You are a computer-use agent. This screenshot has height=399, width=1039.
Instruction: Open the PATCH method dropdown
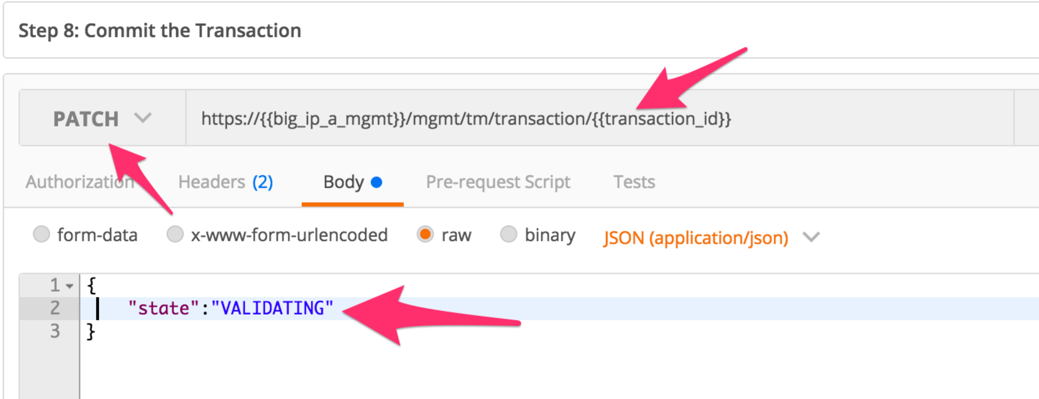pos(102,118)
